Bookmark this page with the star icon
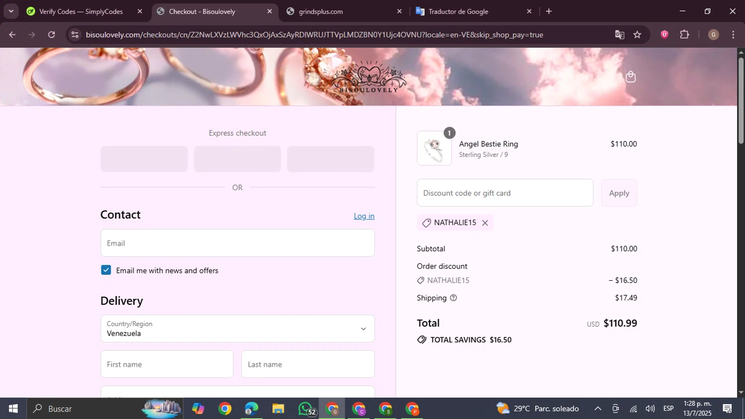This screenshot has width=745, height=419. coord(637,35)
